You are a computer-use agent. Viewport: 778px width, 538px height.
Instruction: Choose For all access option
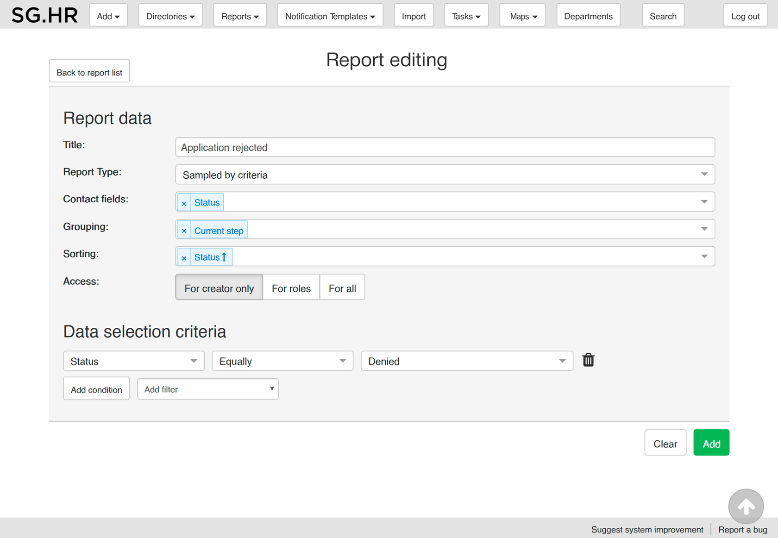coord(342,288)
